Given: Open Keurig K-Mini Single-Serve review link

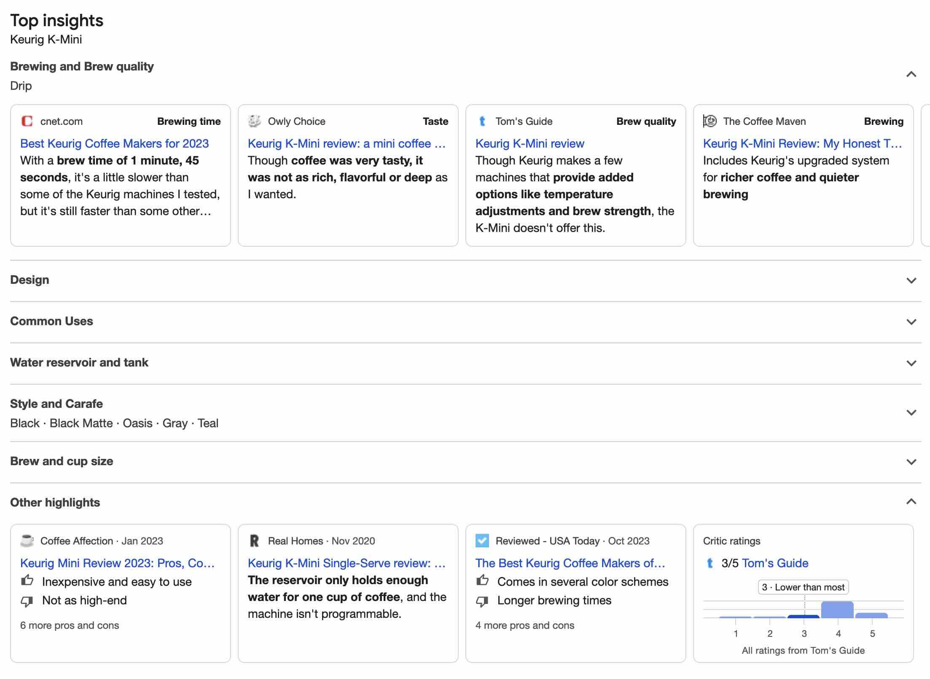Looking at the screenshot, I should [x=347, y=563].
